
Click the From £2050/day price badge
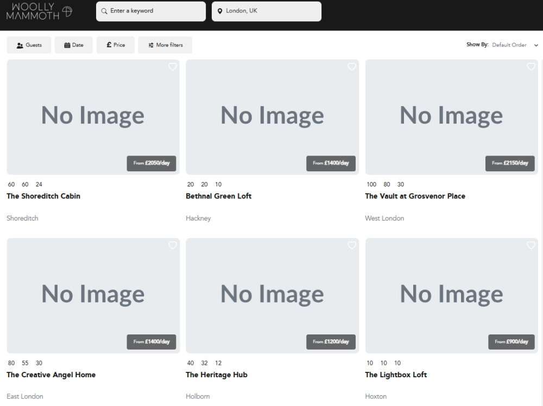tap(151, 163)
